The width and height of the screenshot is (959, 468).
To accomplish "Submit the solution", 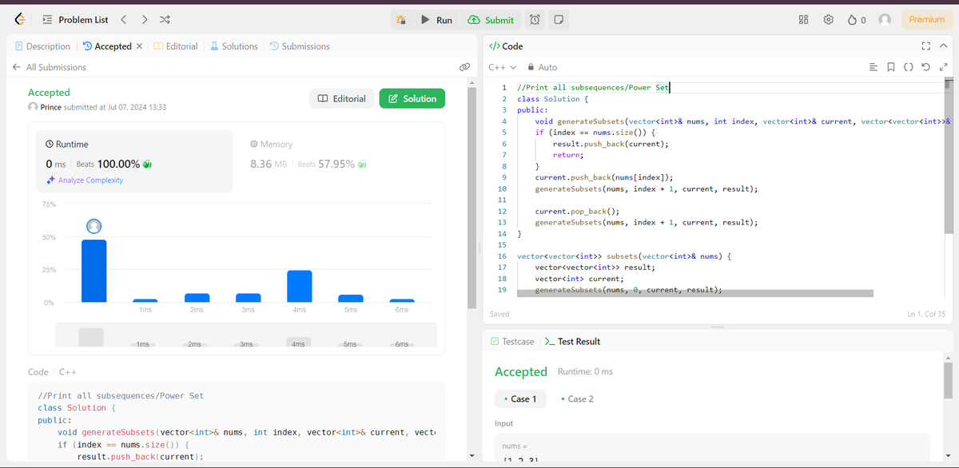I will click(x=491, y=20).
